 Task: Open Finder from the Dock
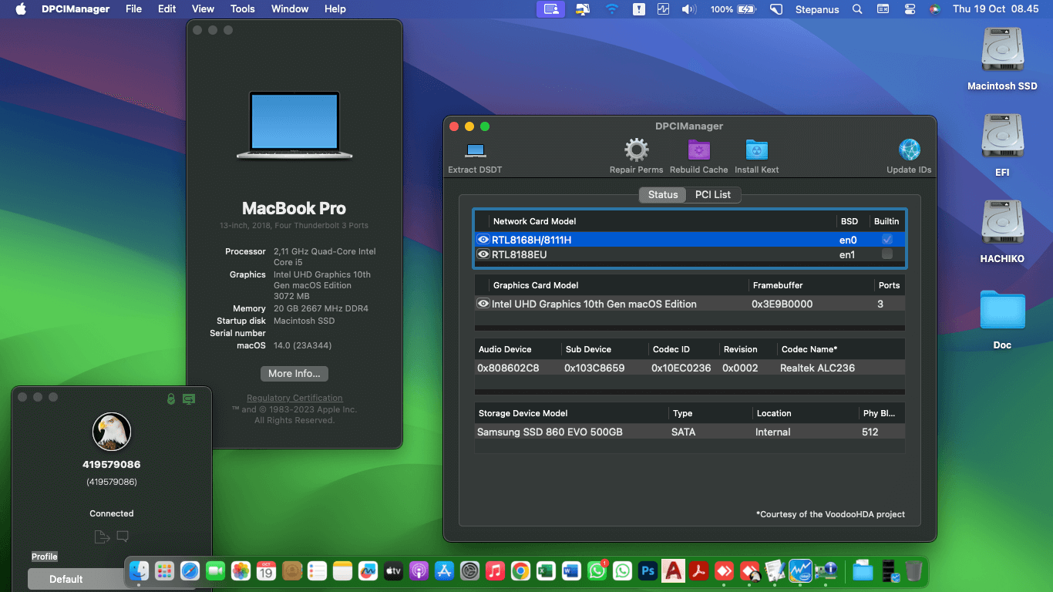point(139,571)
